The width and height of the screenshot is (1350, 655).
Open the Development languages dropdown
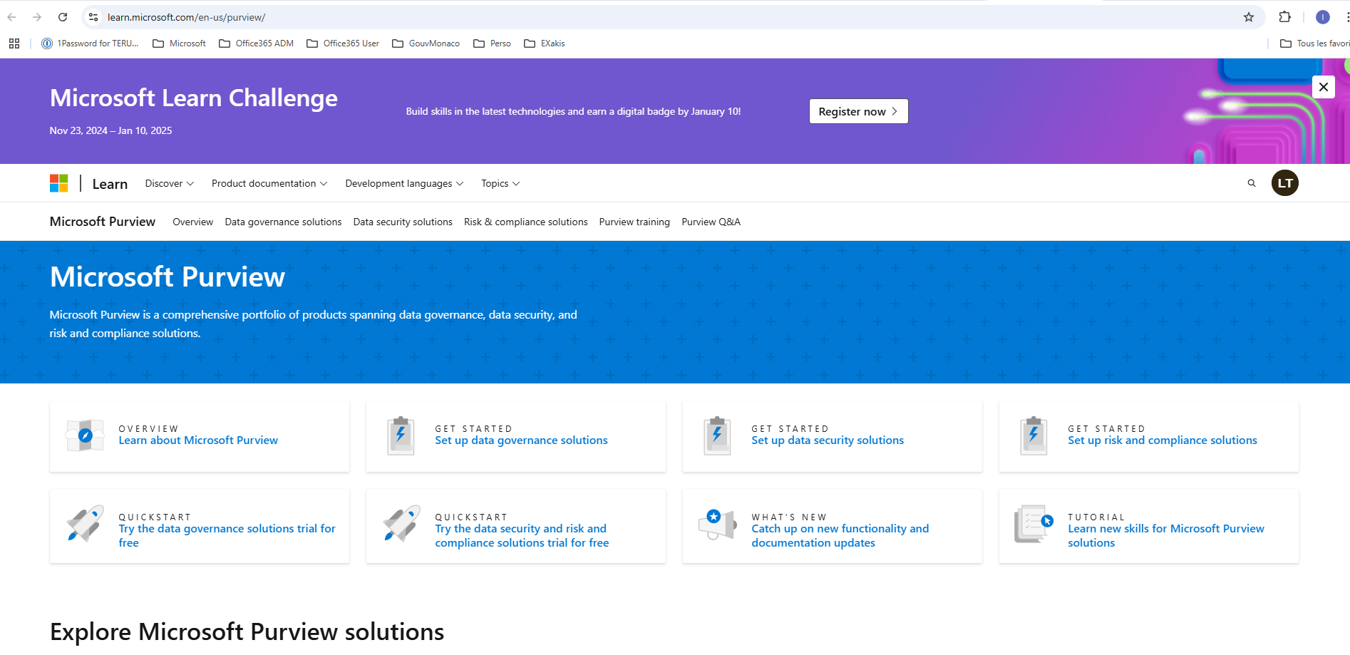(x=403, y=183)
